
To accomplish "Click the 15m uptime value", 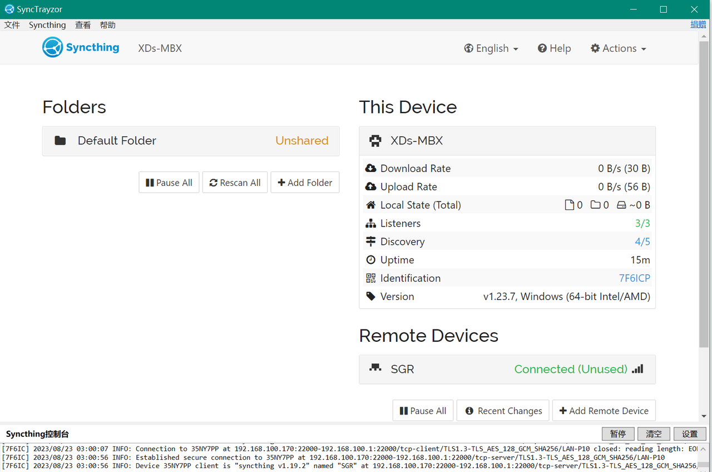I will 640,260.
